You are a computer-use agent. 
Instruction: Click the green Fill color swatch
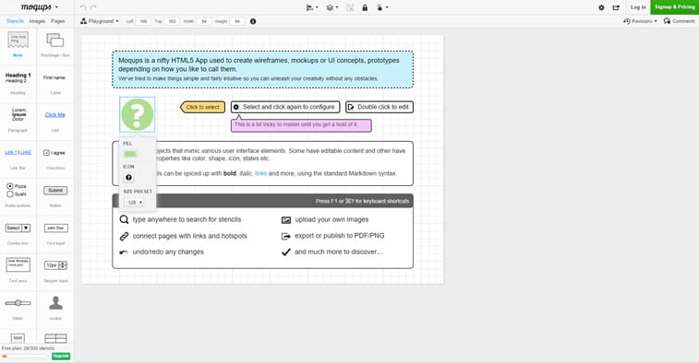point(130,154)
